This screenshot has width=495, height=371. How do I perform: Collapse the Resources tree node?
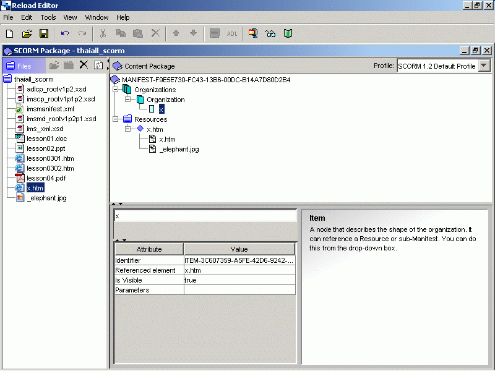coord(116,119)
